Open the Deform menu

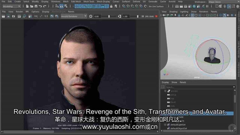[x=136, y=2]
